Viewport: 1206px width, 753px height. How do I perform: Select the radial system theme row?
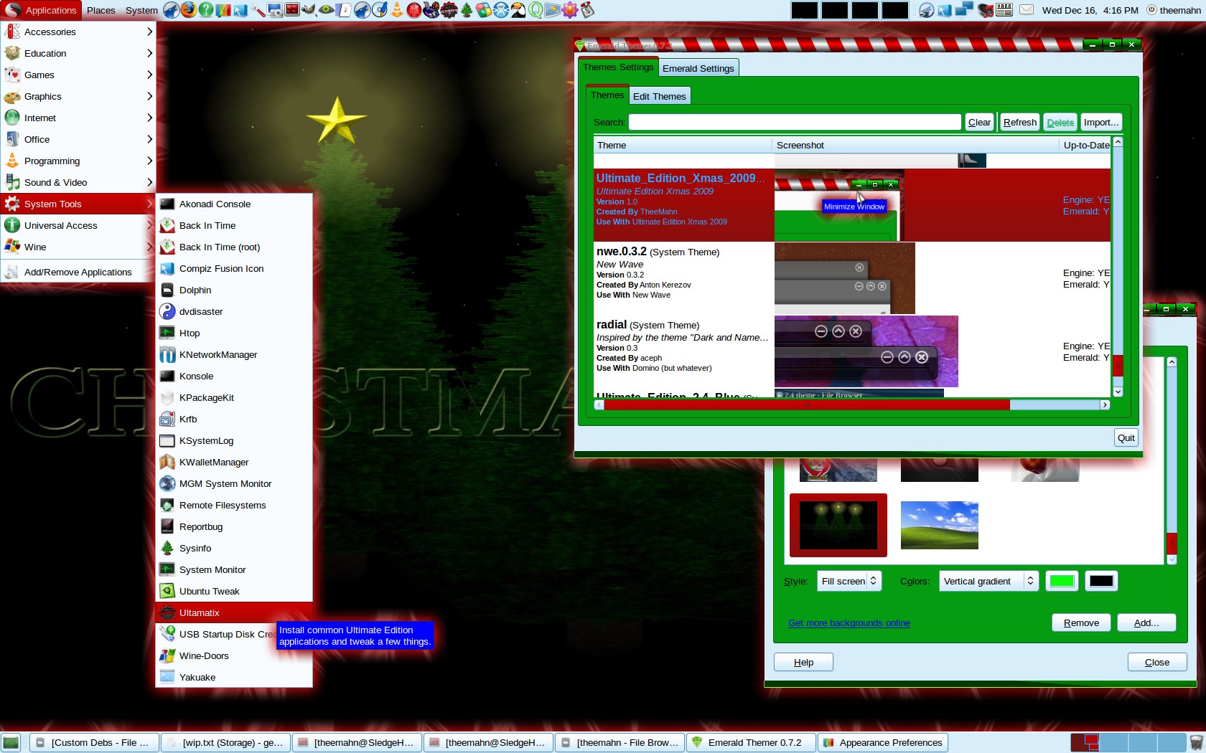click(x=853, y=351)
